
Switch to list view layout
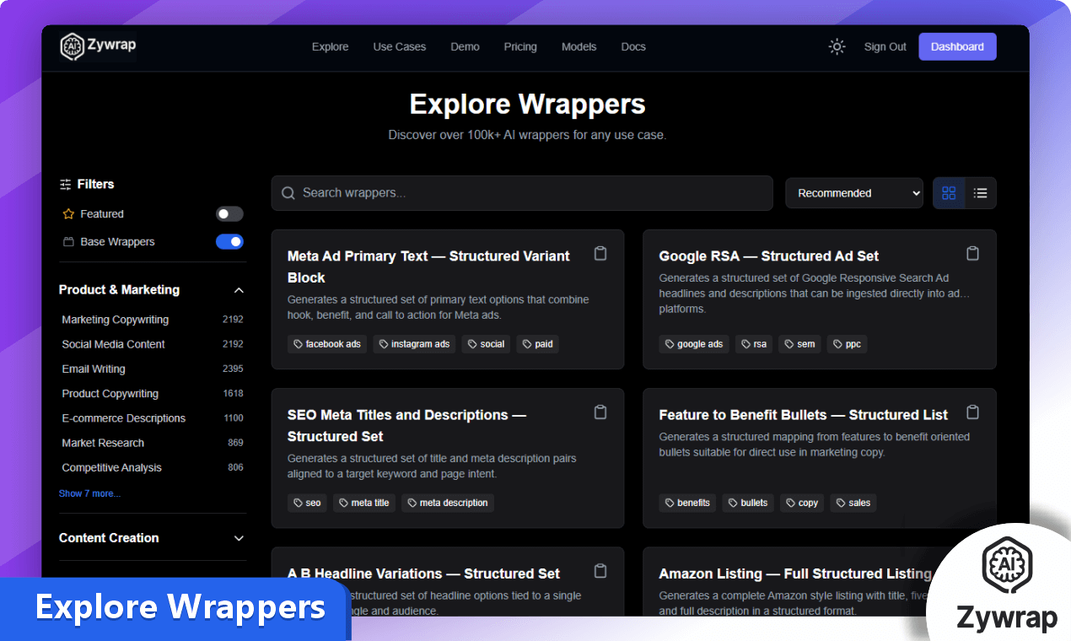[980, 193]
